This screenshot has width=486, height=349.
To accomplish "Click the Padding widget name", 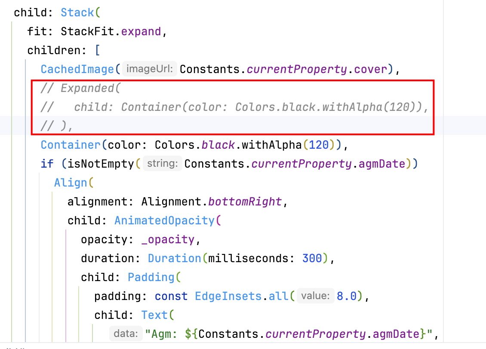I will [151, 277].
